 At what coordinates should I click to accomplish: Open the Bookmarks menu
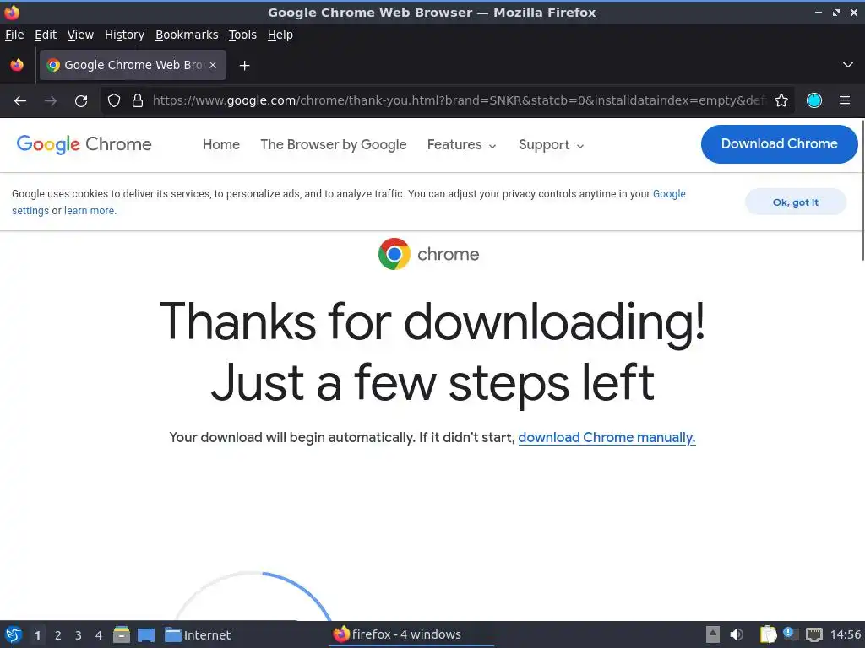pos(187,35)
